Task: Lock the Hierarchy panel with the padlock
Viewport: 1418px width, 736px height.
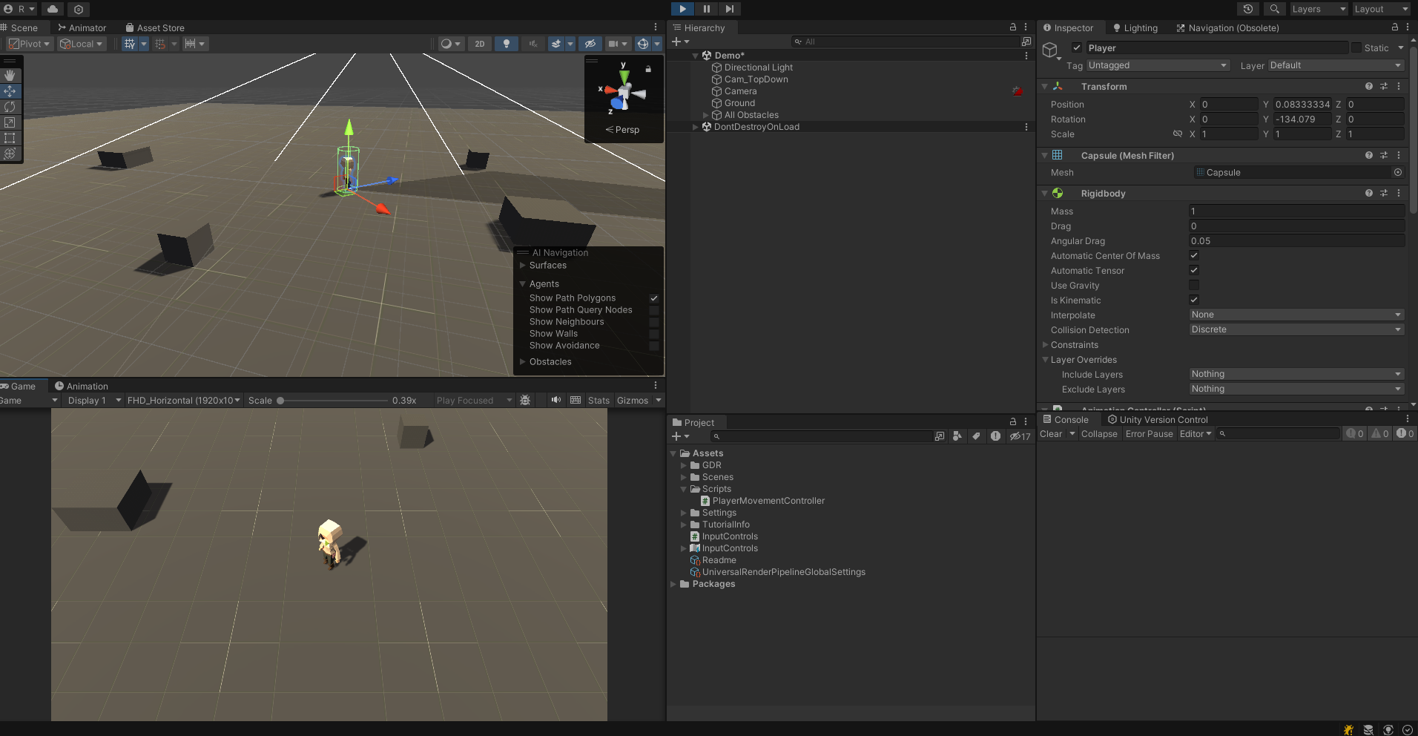Action: [x=1013, y=27]
